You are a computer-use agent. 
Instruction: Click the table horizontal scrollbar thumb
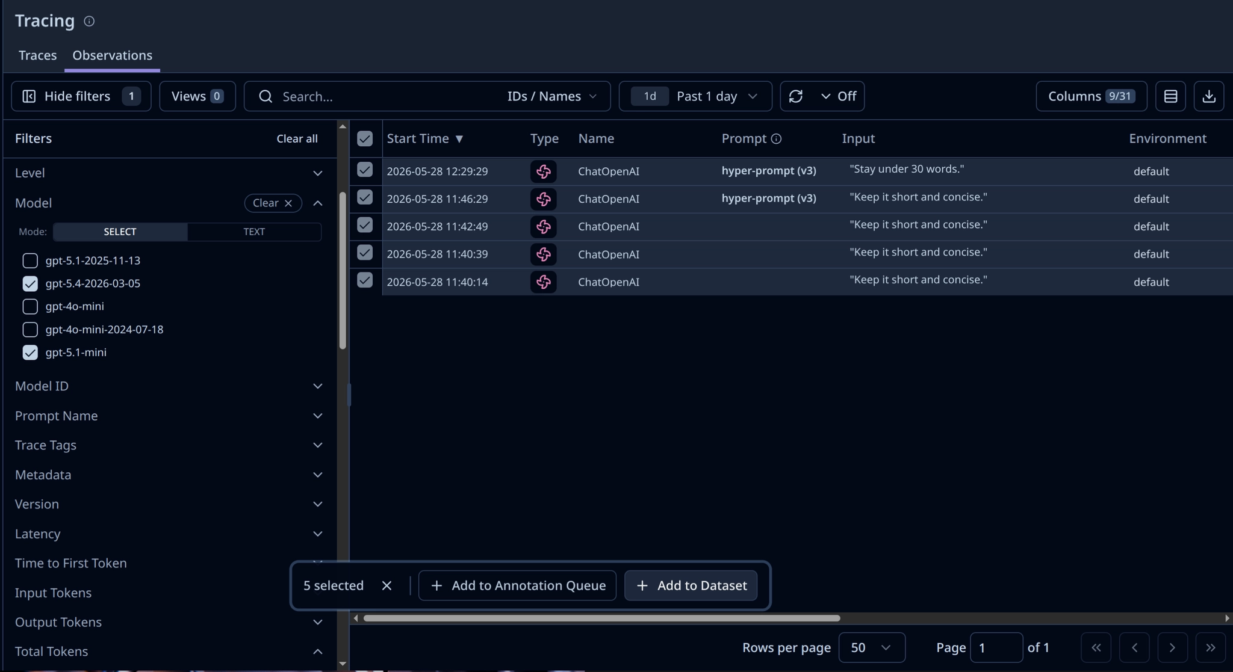(601, 618)
